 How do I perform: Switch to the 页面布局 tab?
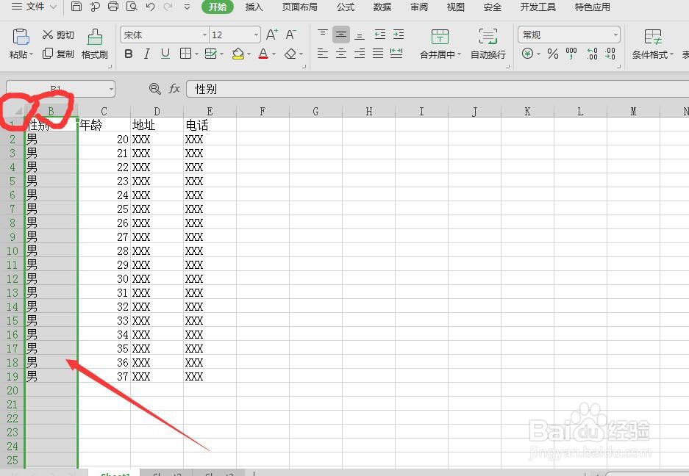tap(299, 7)
